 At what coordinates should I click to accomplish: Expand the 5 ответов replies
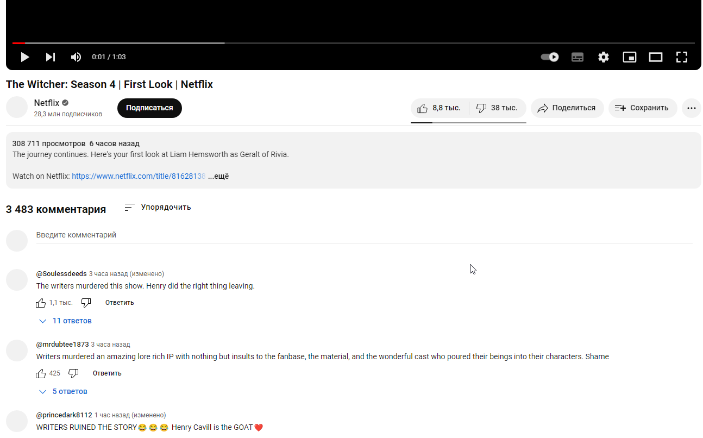click(x=63, y=392)
